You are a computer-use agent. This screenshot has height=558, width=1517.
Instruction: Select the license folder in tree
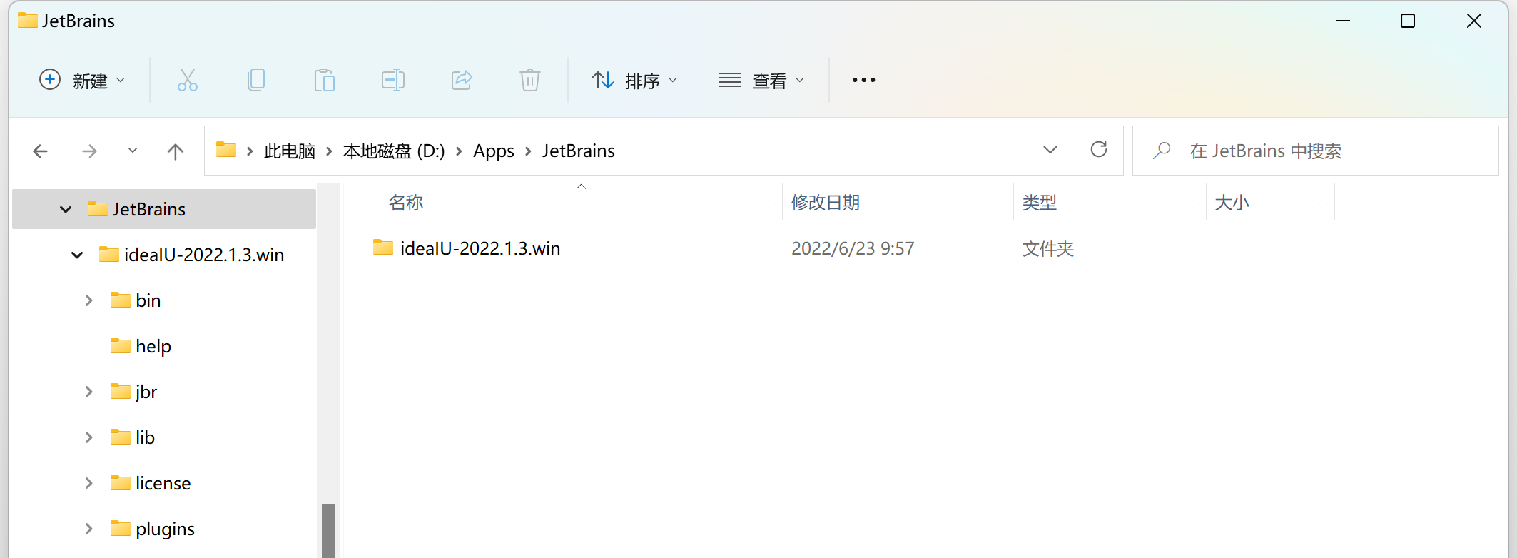coord(151,483)
